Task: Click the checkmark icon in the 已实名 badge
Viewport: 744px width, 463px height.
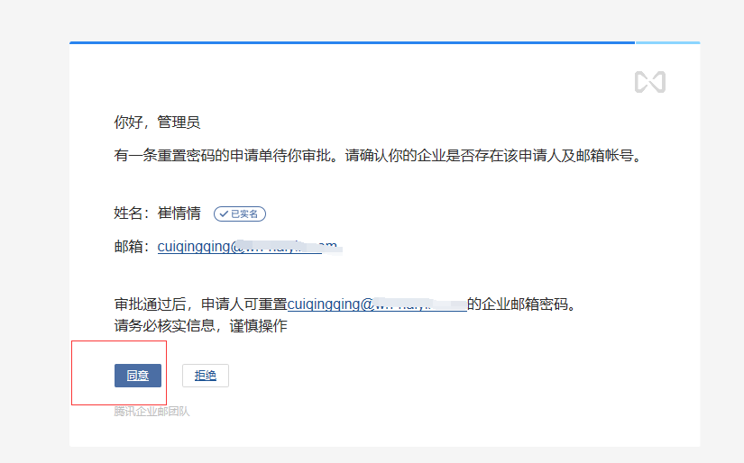Action: click(223, 214)
